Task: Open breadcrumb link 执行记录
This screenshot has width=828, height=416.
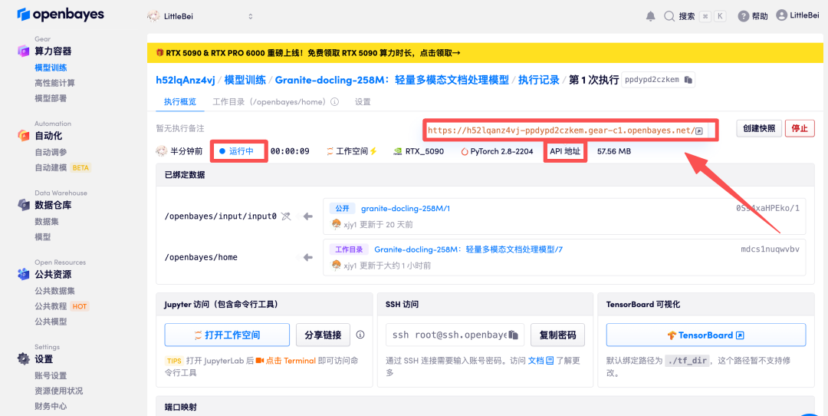Action: [539, 81]
